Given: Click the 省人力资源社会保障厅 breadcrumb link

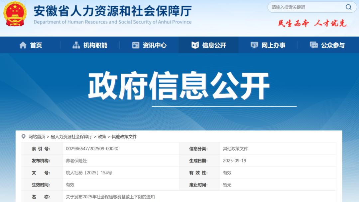Looking at the screenshot, I should 71,137.
